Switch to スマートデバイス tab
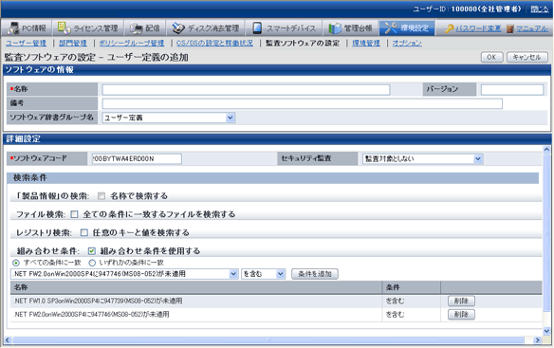The height and width of the screenshot is (348, 554). [x=284, y=27]
